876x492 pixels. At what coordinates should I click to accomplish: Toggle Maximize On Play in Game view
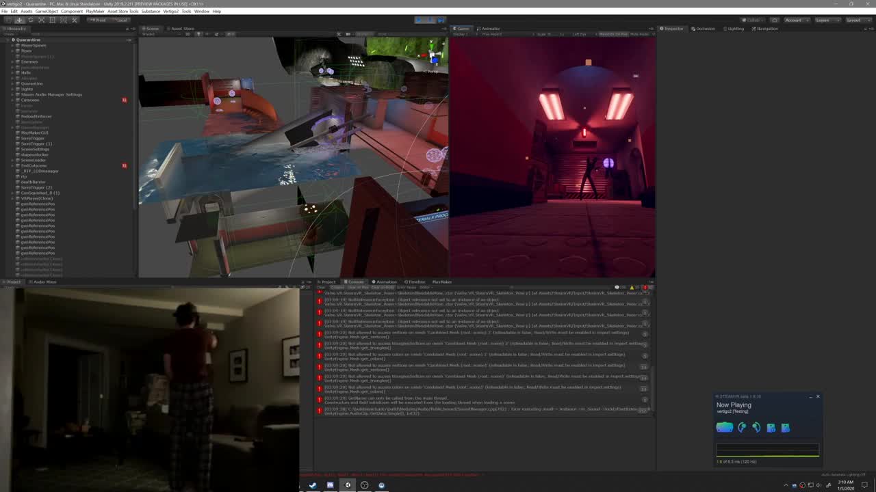pos(613,34)
